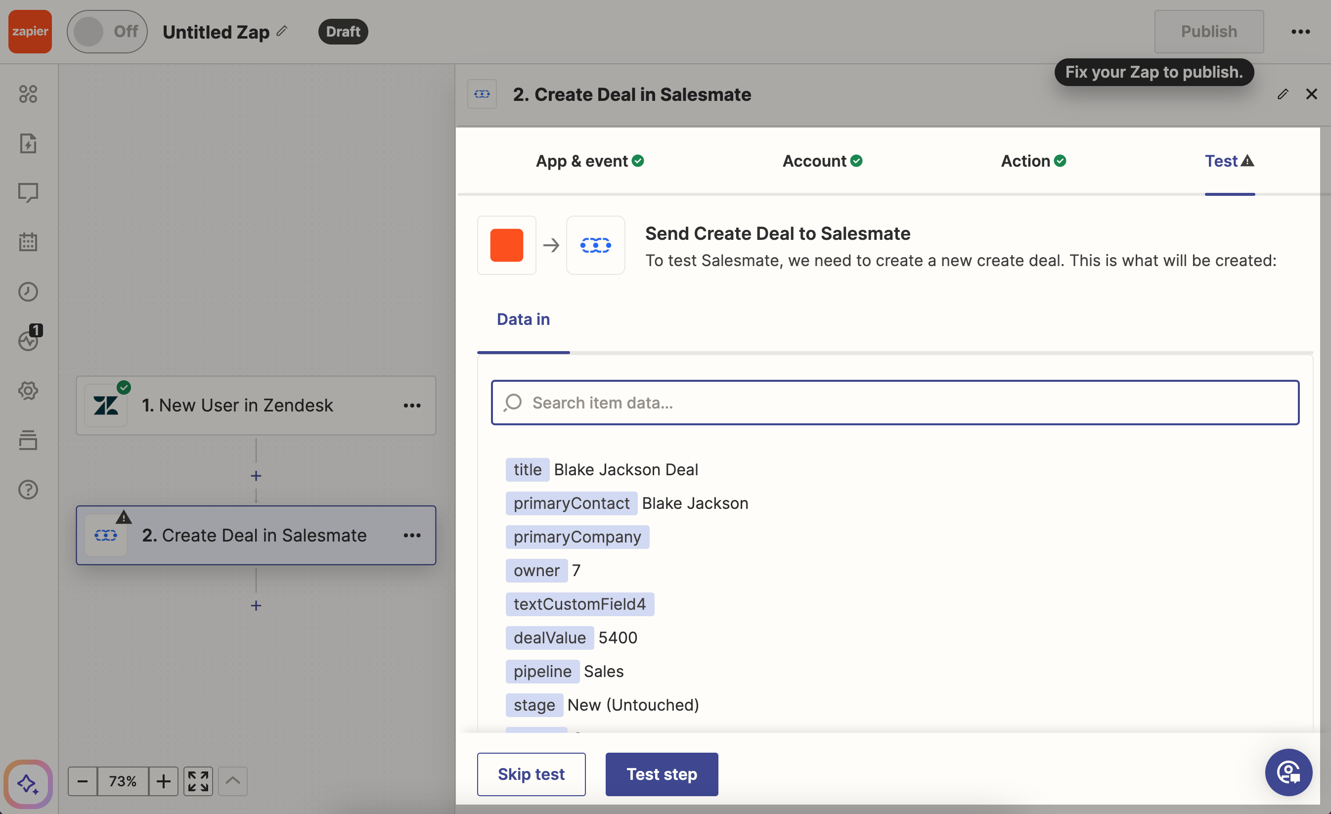Screen dimensions: 1331x814
Task: Select the Create Deal in Salesmate step
Action: click(x=256, y=535)
